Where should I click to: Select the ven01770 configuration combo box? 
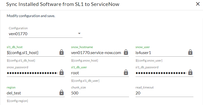(x=41, y=34)
